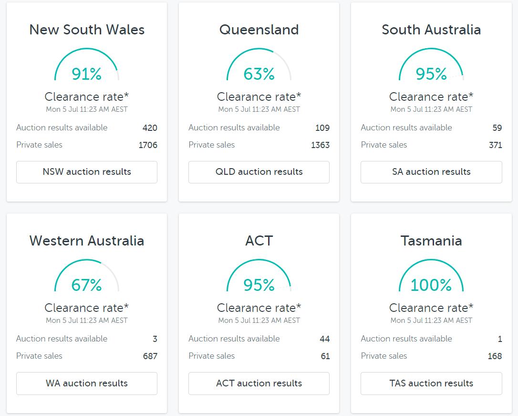518x416 pixels.
Task: Click NSW private sales count 1706
Action: coord(148,145)
